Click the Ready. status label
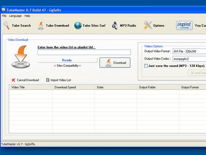 (x=67, y=60)
